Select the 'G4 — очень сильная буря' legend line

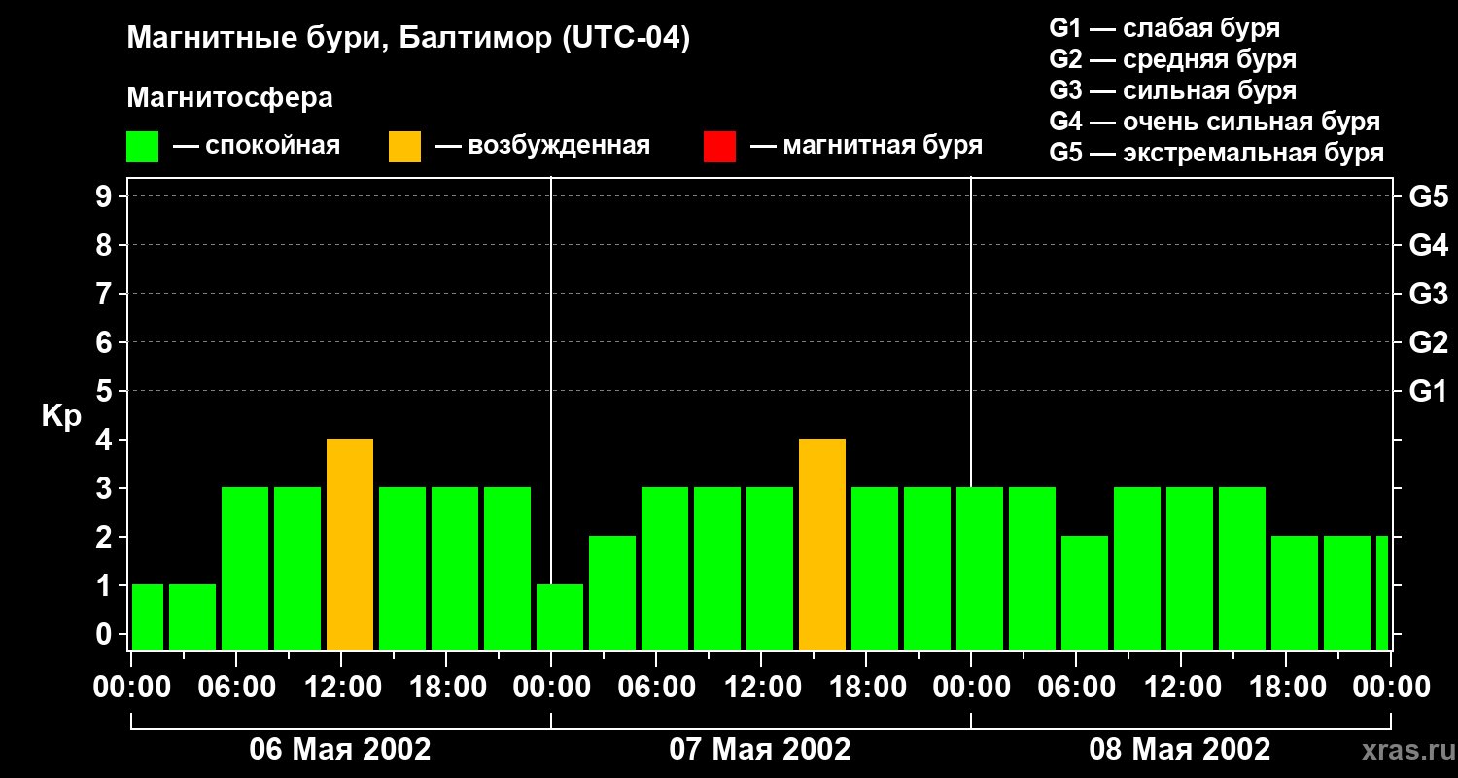(x=1215, y=122)
